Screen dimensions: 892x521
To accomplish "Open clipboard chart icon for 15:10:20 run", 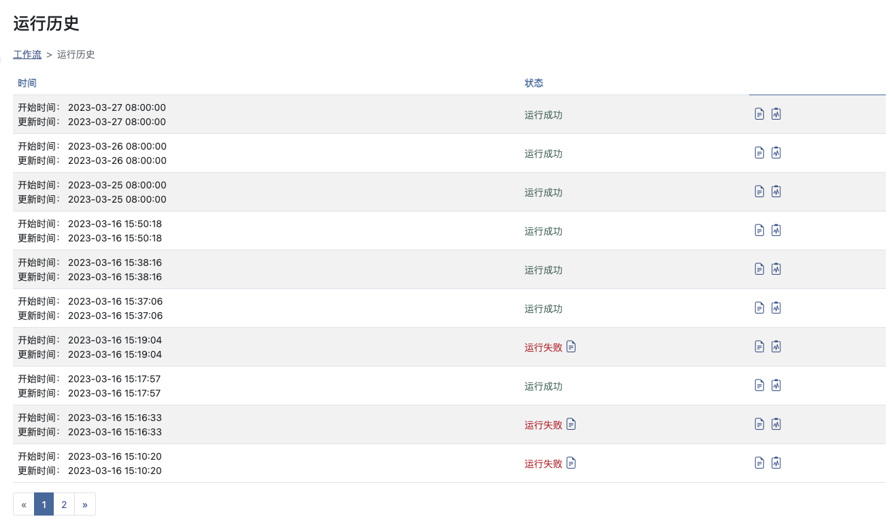I will click(x=776, y=463).
